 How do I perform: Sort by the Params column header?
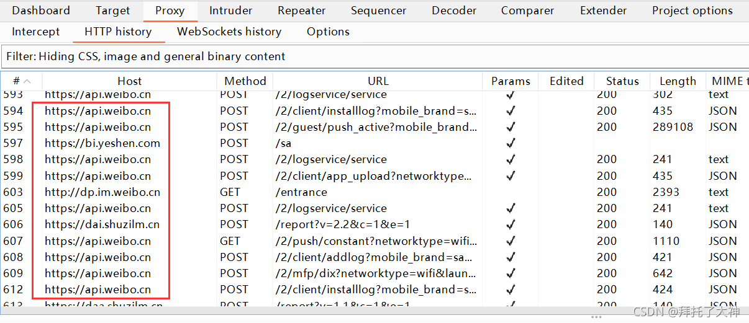click(x=511, y=81)
